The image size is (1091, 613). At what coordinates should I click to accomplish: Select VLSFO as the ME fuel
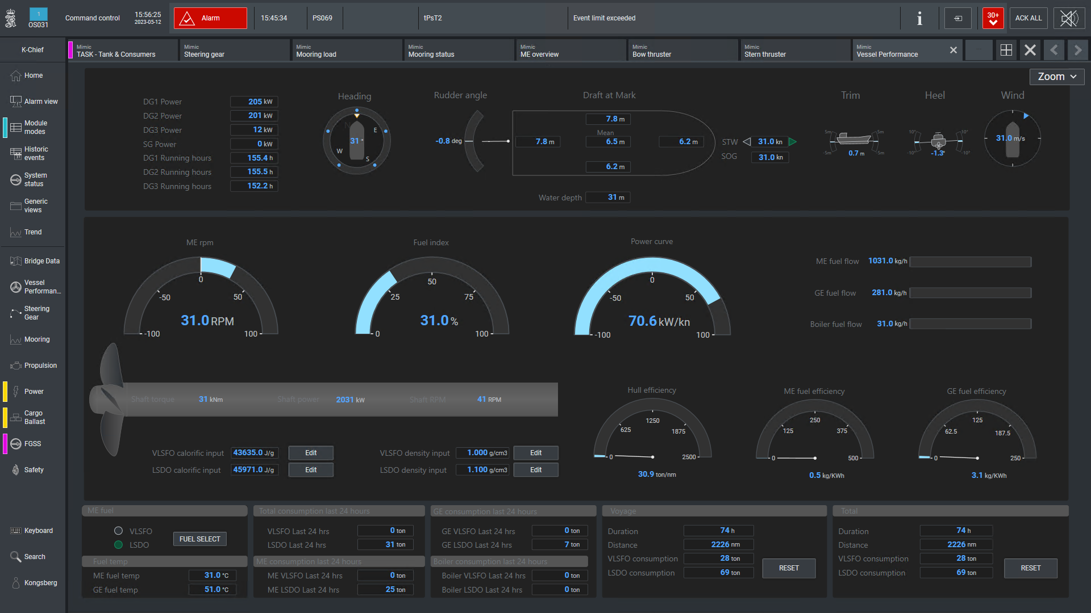pyautogui.click(x=118, y=531)
